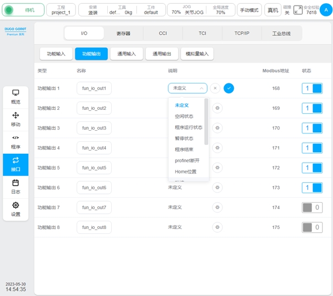Click the fun_io_out3 name input field

point(94,128)
